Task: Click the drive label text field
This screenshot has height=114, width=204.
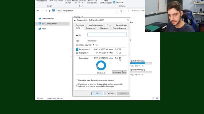Action: click(x=107, y=35)
